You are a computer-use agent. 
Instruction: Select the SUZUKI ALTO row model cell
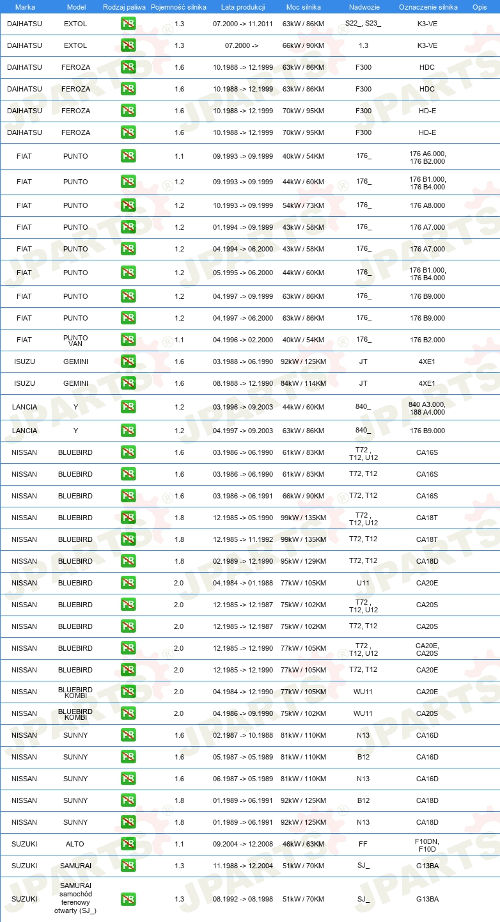[x=75, y=844]
